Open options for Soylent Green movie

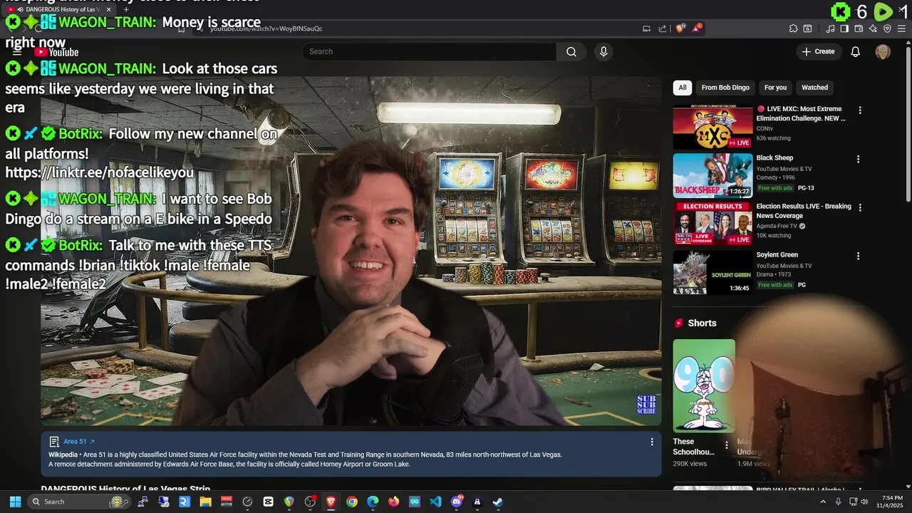pyautogui.click(x=858, y=256)
